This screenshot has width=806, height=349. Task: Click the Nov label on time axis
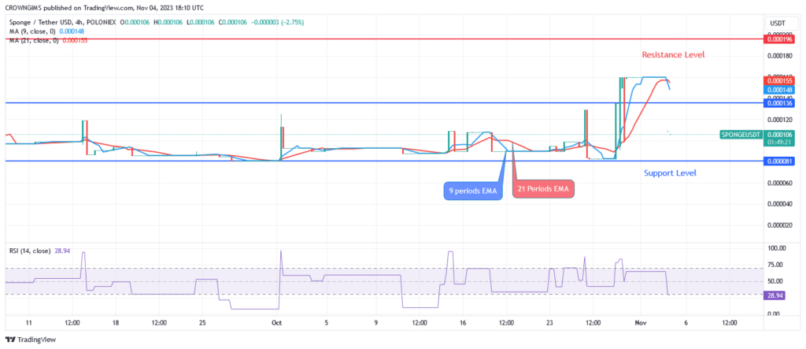639,323
